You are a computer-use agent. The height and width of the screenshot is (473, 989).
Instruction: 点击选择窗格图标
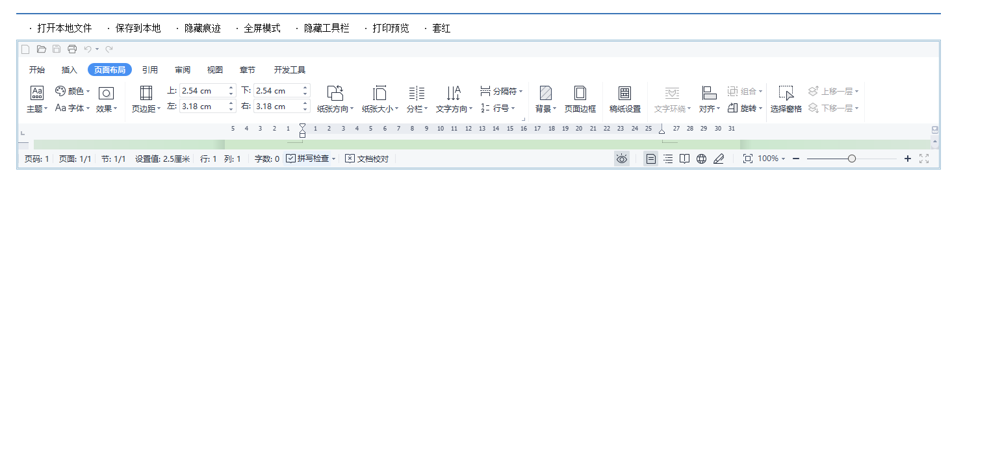coord(786,99)
